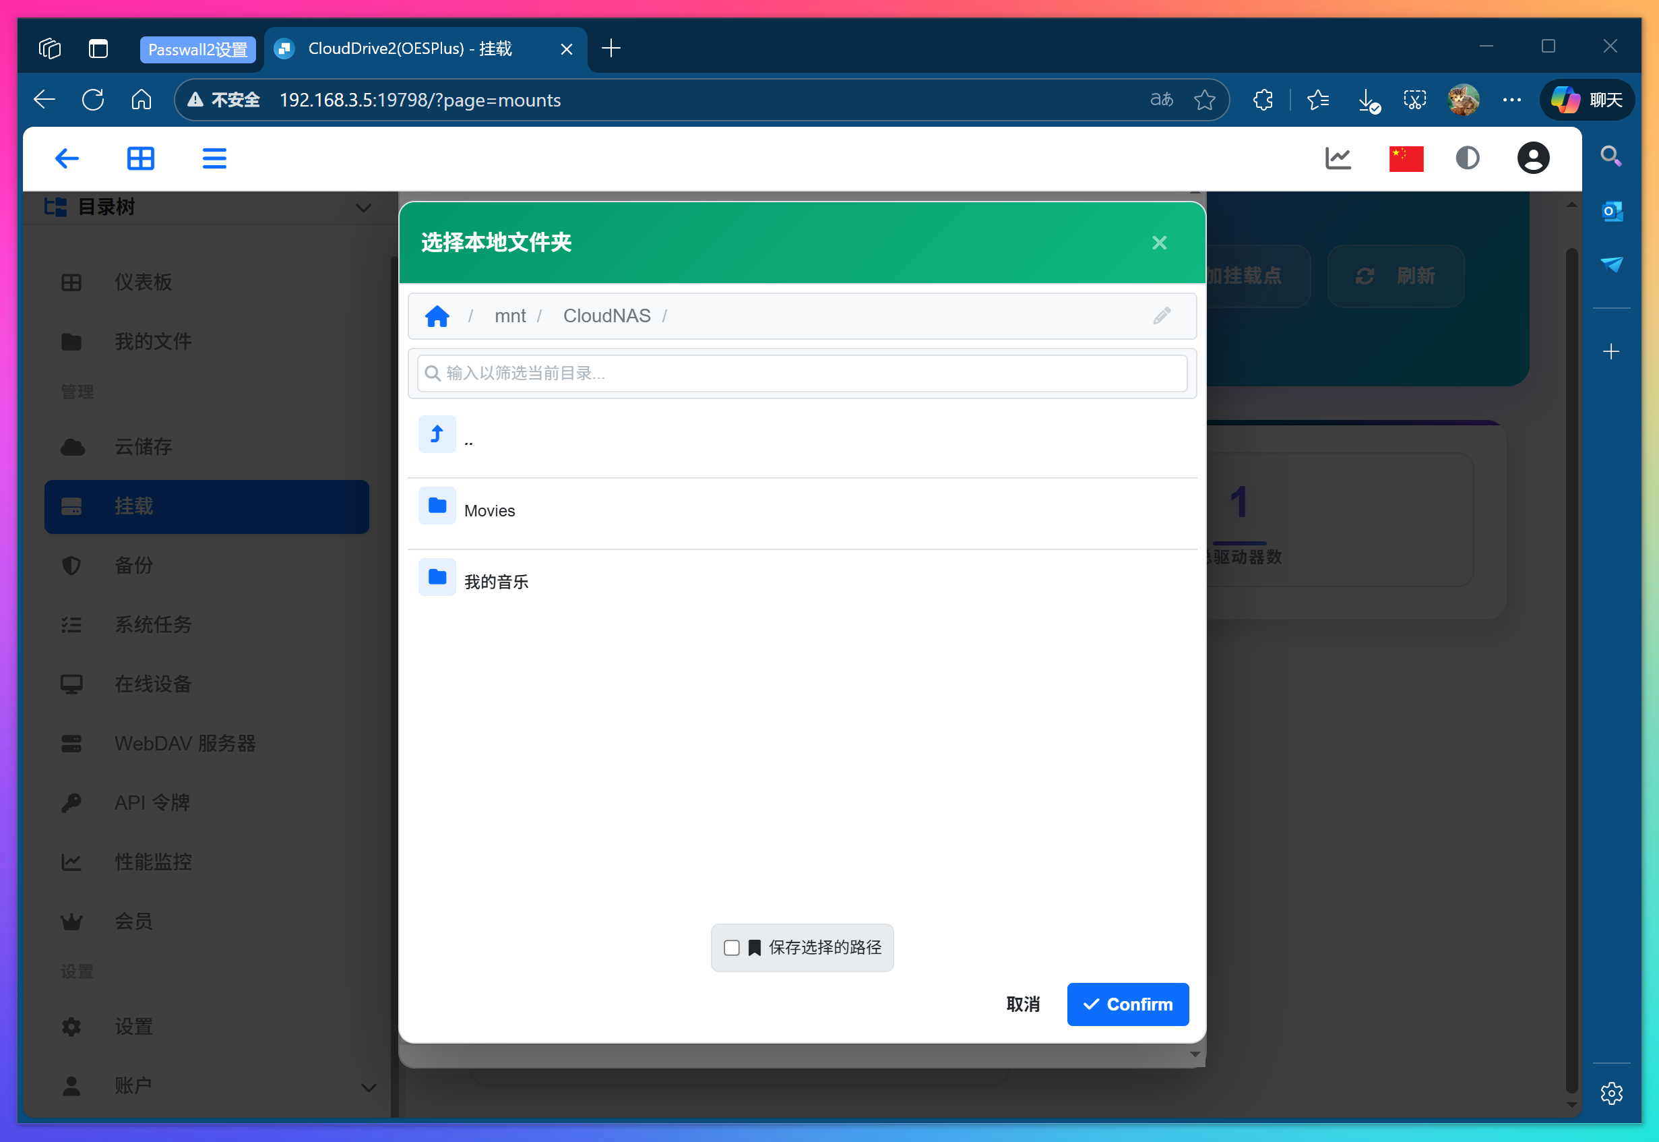Click the user account avatar icon

pyautogui.click(x=1532, y=158)
